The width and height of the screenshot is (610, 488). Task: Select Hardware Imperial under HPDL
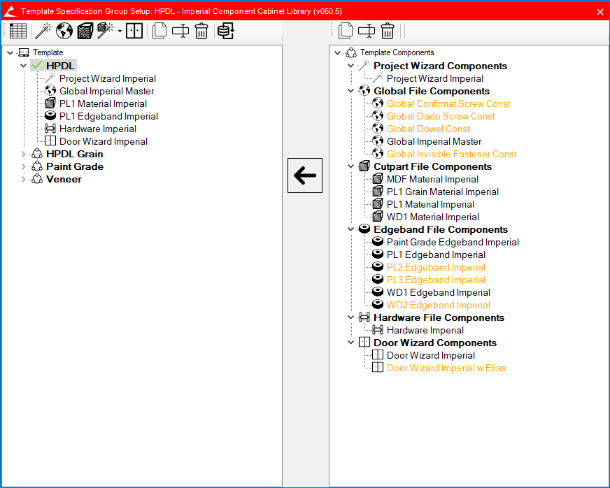coord(98,129)
